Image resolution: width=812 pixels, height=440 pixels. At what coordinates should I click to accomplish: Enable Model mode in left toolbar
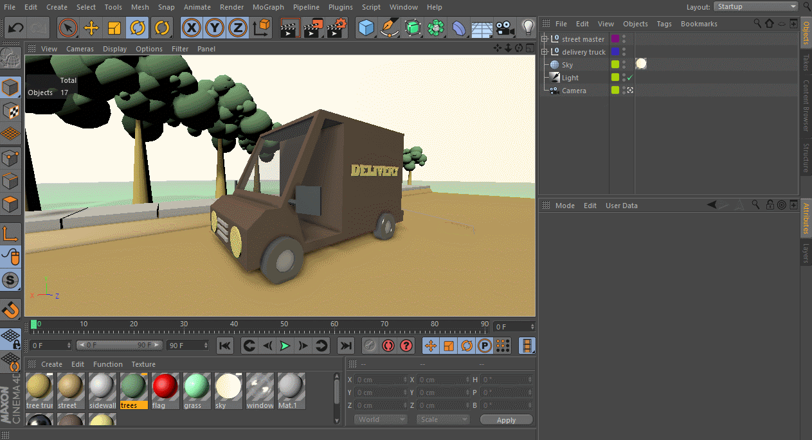(11, 87)
